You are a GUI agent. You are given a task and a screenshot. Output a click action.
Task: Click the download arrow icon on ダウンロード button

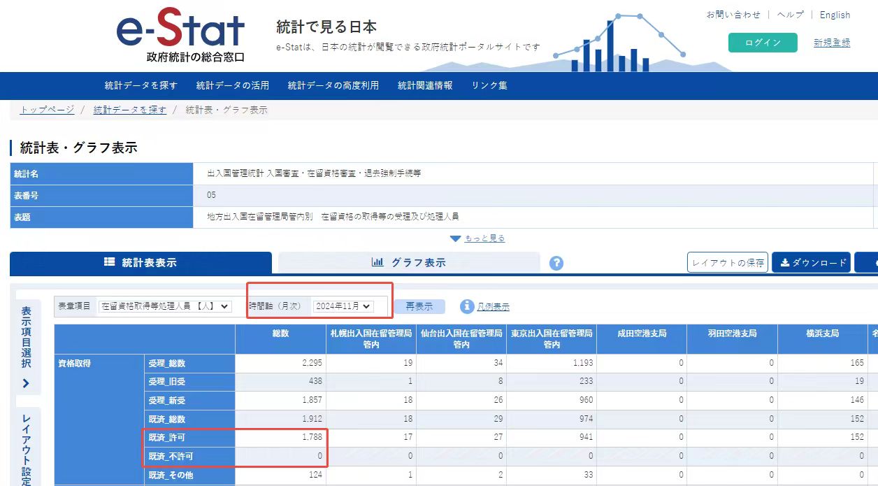pos(784,262)
